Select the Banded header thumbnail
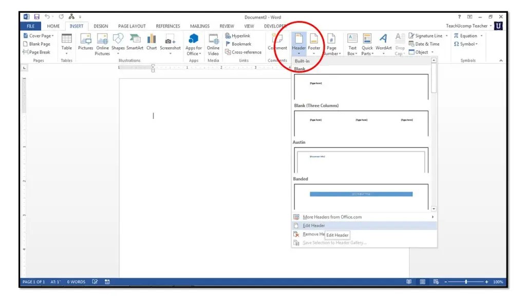The height and width of the screenshot is (296, 526). [361, 197]
